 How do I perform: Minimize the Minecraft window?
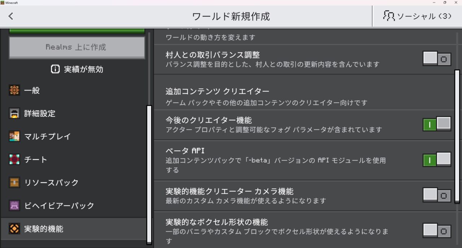coord(433,3)
